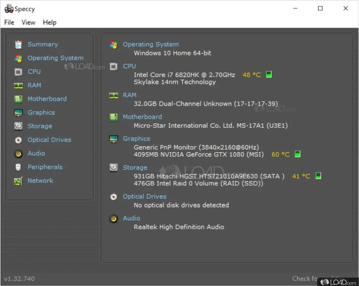This screenshot has height=286, width=359.
Task: Click the Optical Drives disc icon in sidebar
Action: 18,140
